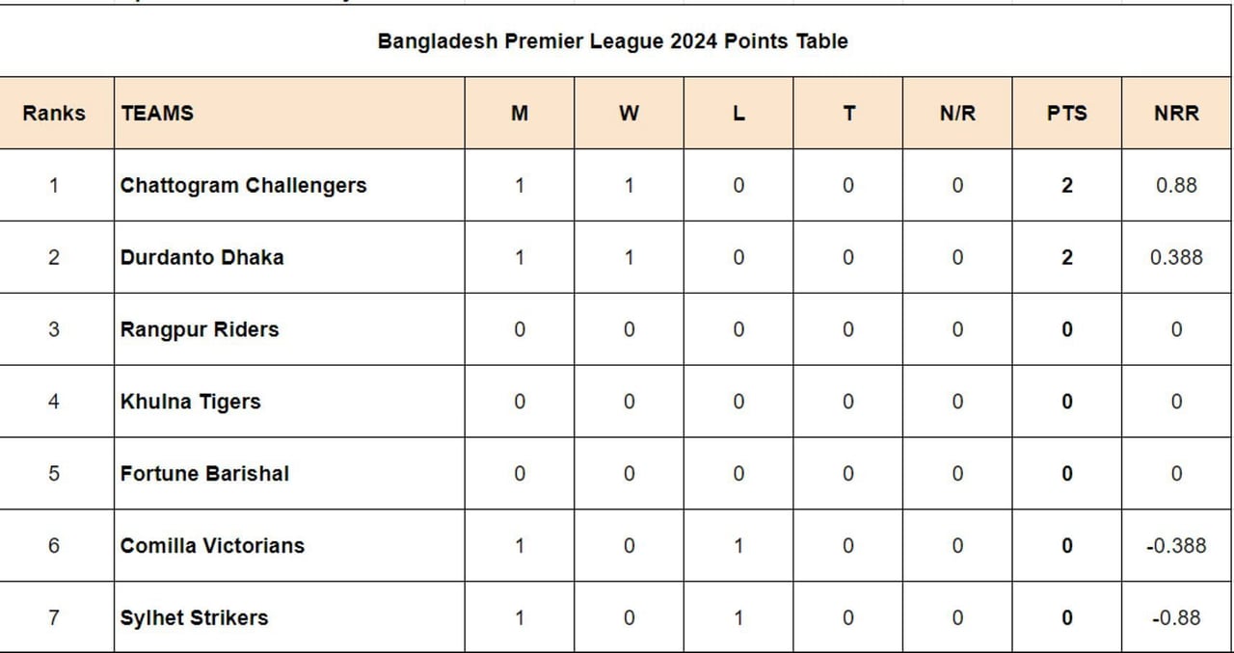Select the Sylhet Strikers team name
The image size is (1234, 653).
[194, 617]
